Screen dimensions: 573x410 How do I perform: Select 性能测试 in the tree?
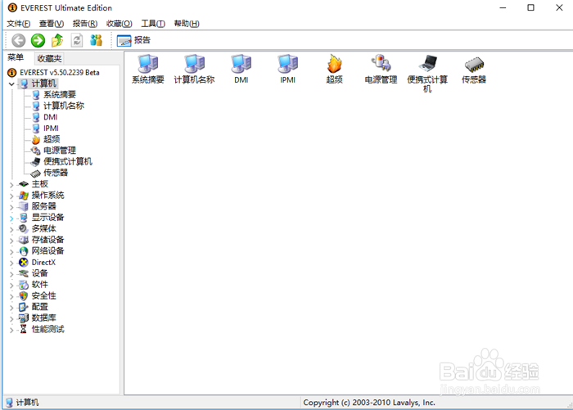[47, 329]
